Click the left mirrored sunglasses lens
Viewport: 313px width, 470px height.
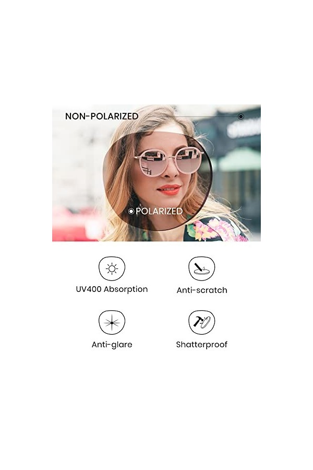pyautogui.click(x=152, y=163)
